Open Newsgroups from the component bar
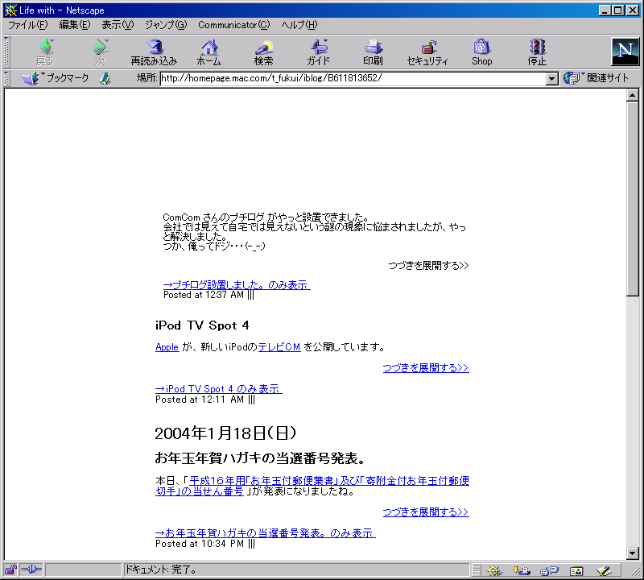The image size is (644, 580). tap(549, 570)
